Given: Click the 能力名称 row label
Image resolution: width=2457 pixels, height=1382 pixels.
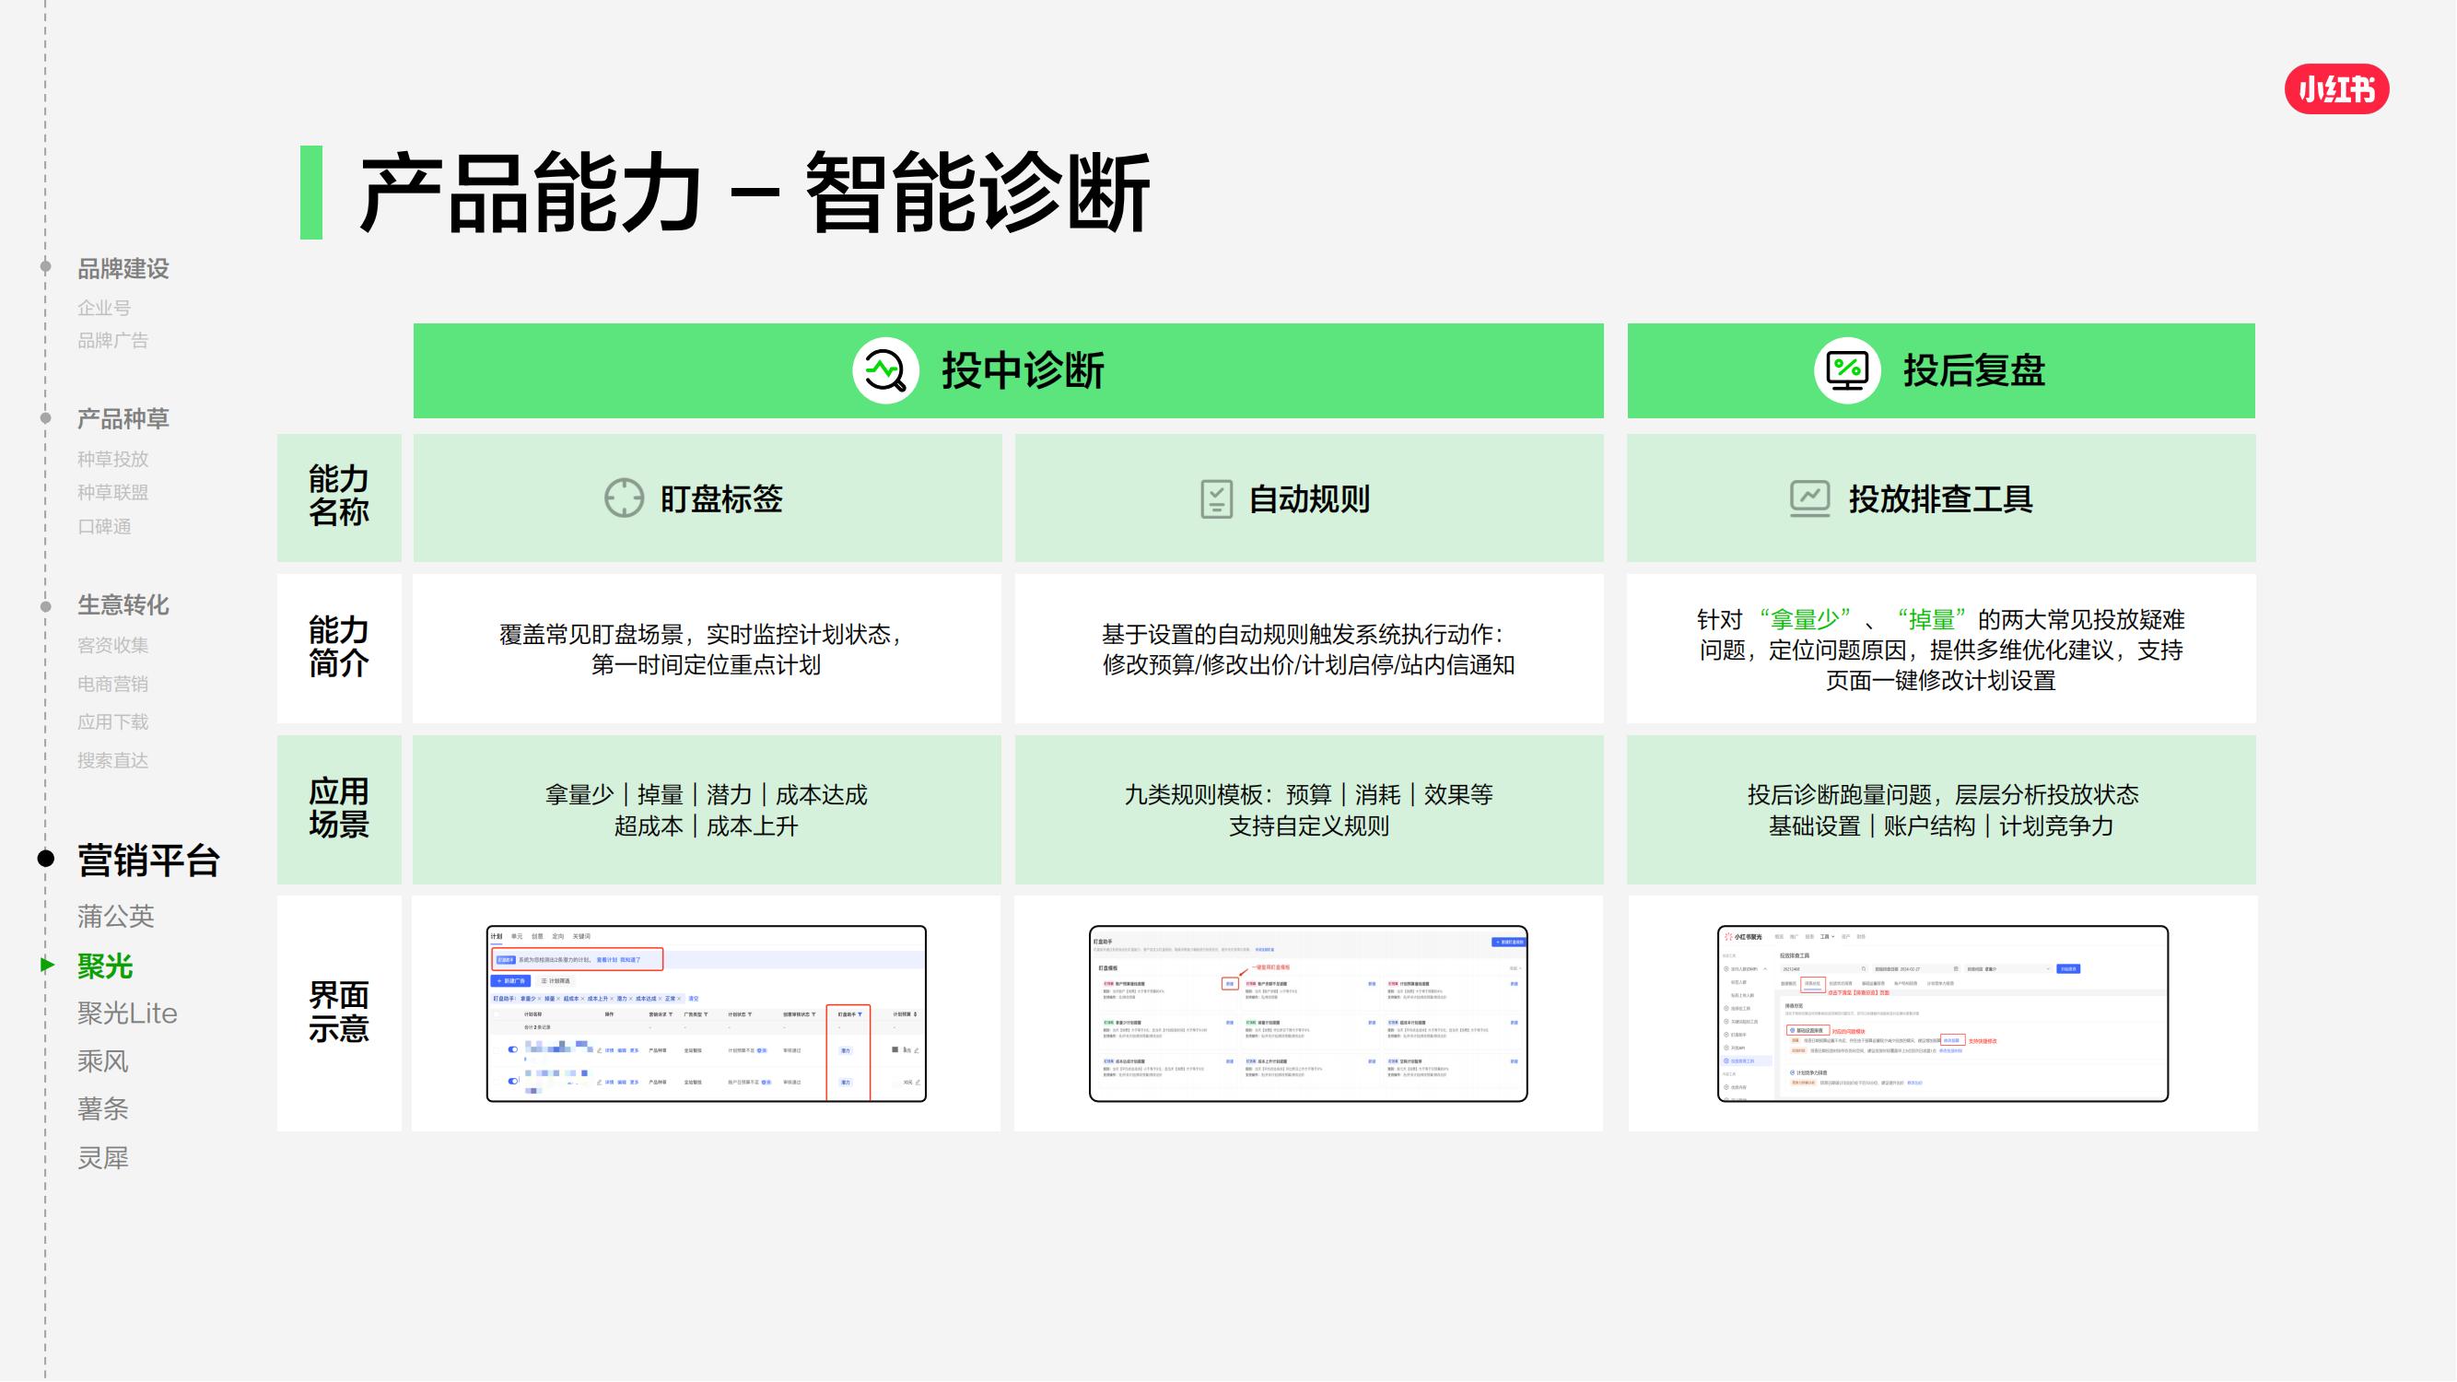Looking at the screenshot, I should [339, 496].
